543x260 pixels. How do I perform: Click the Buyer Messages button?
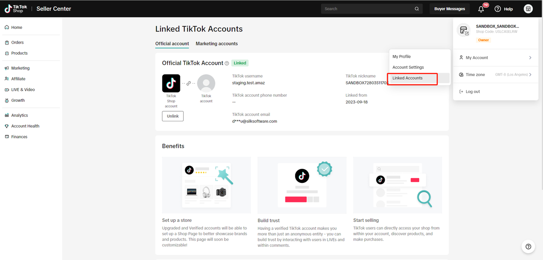pyautogui.click(x=449, y=9)
